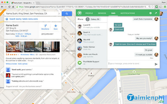Switch to the DEVICES tab

coord(102,13)
